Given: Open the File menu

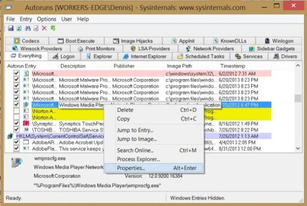Looking at the screenshot, I should 10,19.
